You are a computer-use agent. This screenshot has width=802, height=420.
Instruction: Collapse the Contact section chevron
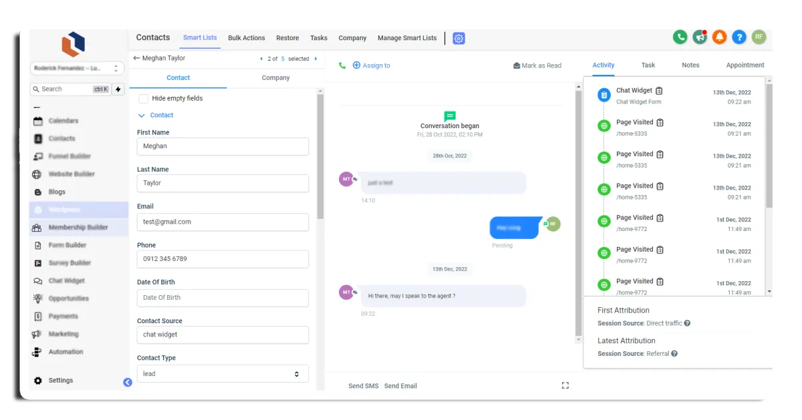(141, 116)
